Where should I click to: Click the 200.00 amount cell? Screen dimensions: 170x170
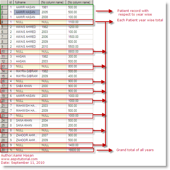pos(80,125)
